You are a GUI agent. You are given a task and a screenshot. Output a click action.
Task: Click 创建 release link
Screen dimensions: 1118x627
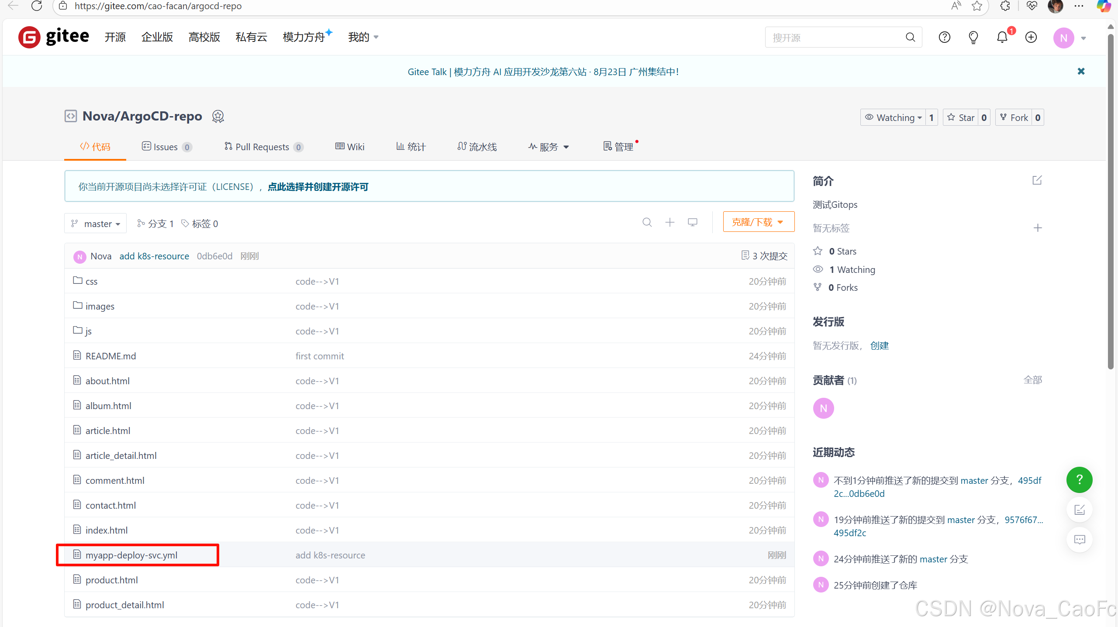879,345
